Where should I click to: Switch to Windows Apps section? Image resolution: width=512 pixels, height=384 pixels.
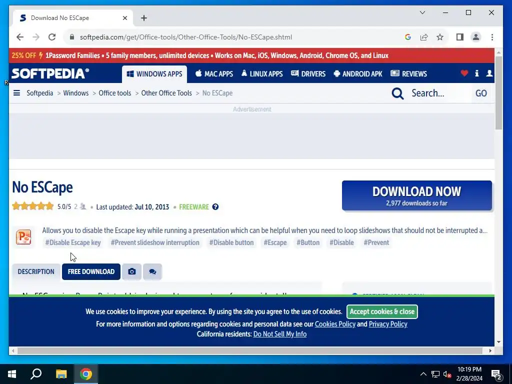coord(154,74)
